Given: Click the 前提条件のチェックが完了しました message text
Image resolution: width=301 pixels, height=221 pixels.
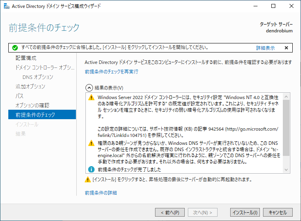Looking at the screenshot, I should click(x=129, y=169).
